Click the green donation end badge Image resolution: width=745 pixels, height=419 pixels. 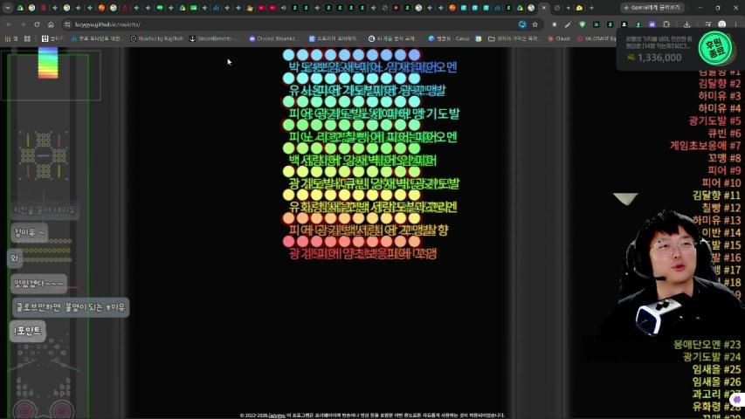(714, 48)
